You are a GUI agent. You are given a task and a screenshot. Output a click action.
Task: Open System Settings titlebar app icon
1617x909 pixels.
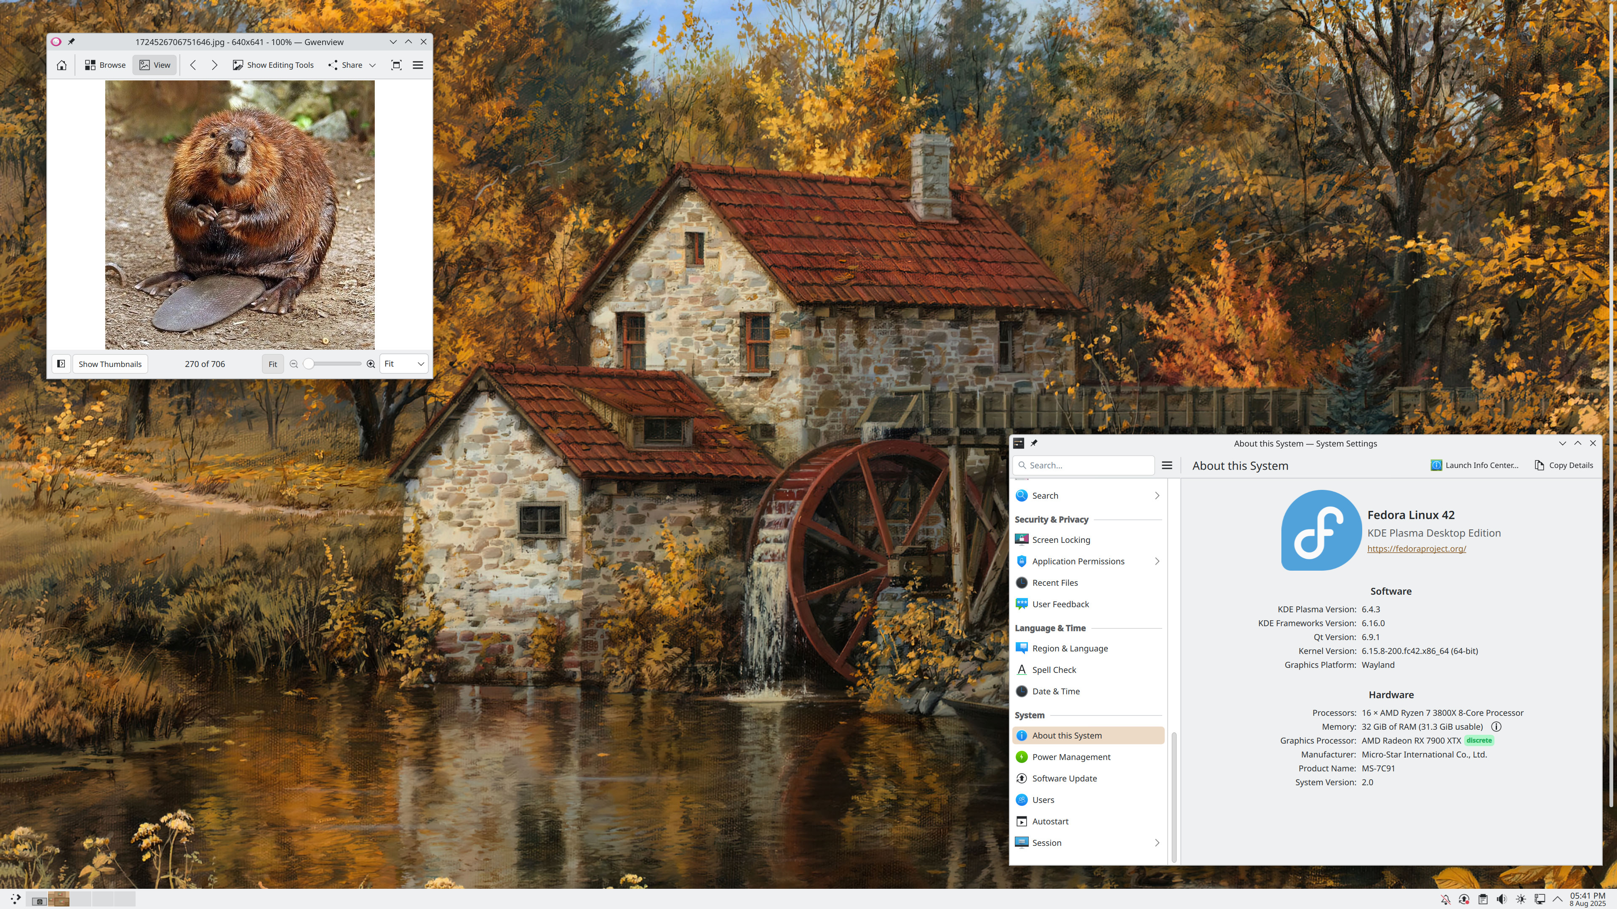click(x=1019, y=444)
